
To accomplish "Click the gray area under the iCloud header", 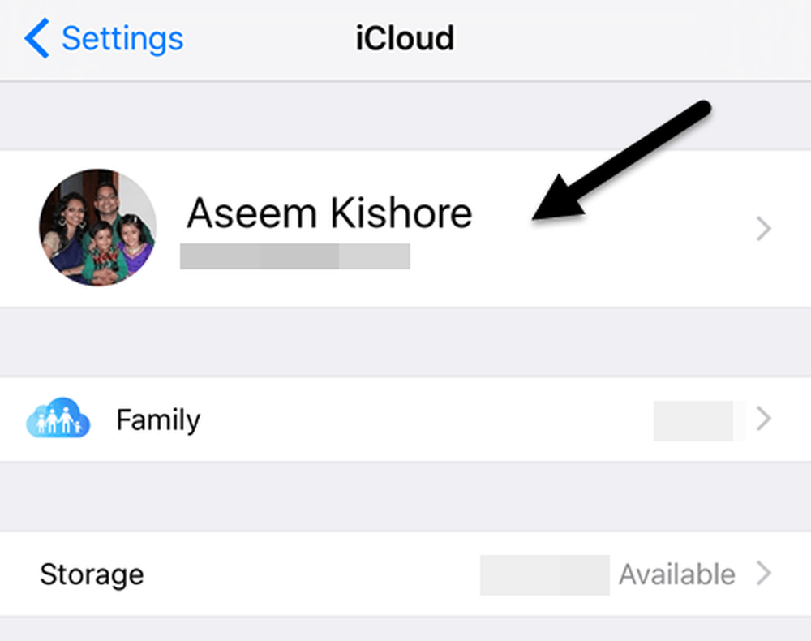I will [x=405, y=116].
